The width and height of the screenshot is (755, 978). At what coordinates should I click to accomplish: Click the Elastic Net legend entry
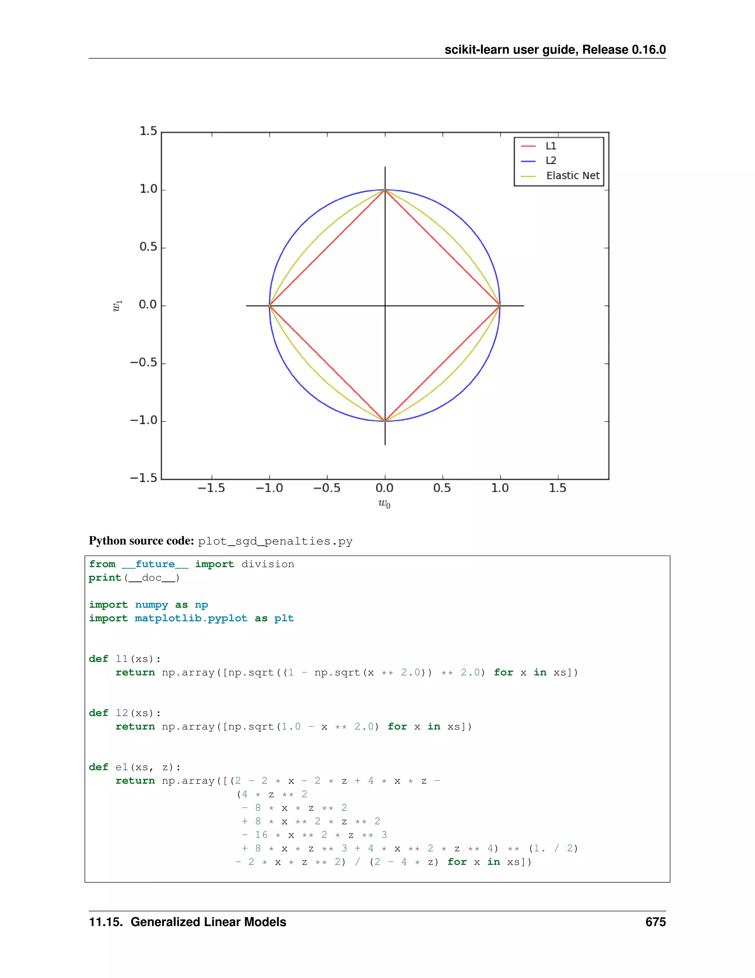click(560, 176)
